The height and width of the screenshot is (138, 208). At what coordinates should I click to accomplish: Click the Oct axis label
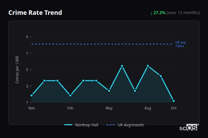coord(174,108)
